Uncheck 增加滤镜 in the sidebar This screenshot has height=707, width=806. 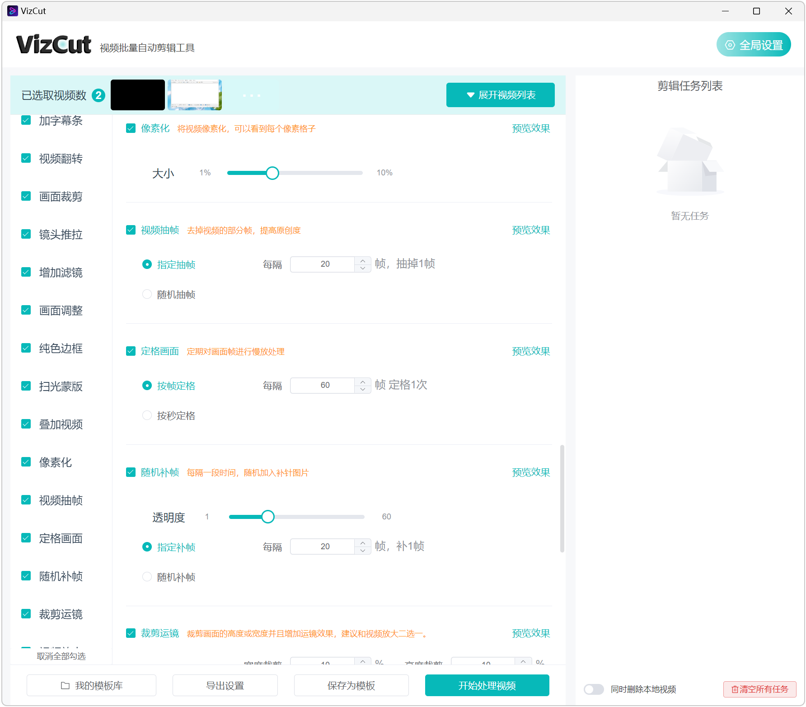pos(26,272)
